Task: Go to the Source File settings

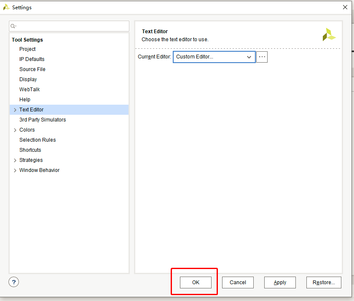Action: tap(32, 69)
